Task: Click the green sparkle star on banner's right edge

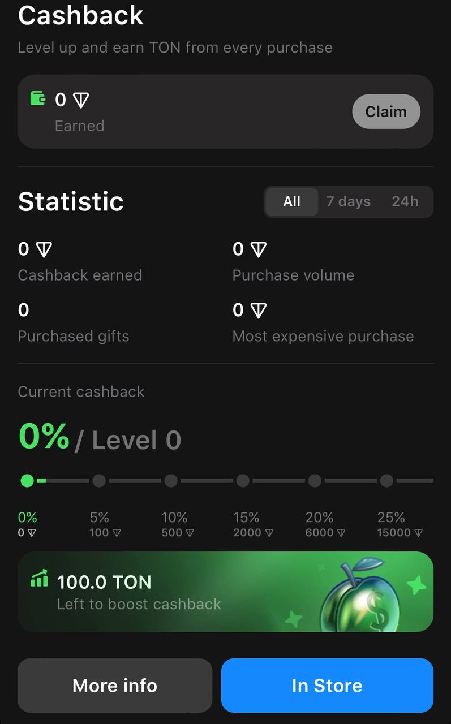Action: pos(416,585)
